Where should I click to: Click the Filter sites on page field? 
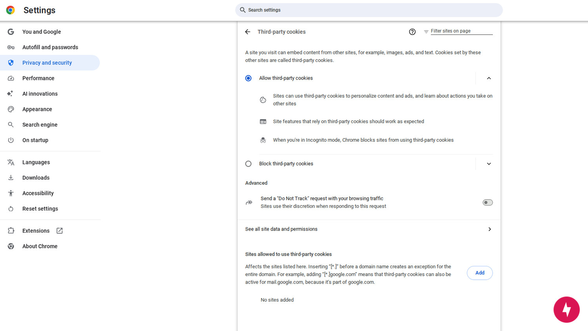click(x=461, y=31)
